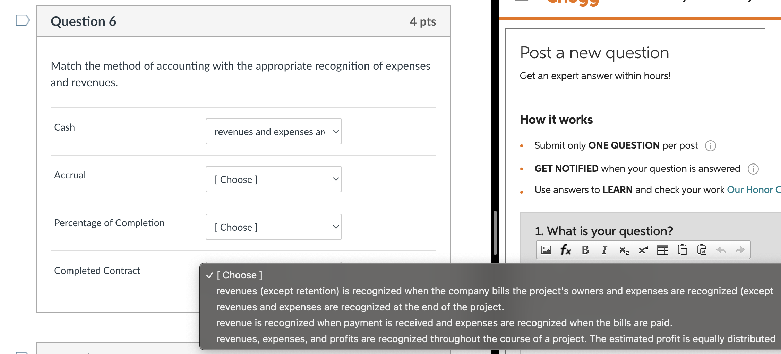Undo the last edit in editor
Viewport: 781px width, 354px height.
pos(721,250)
